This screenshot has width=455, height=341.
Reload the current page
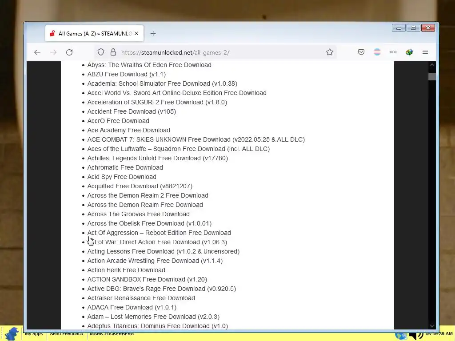pos(69,52)
